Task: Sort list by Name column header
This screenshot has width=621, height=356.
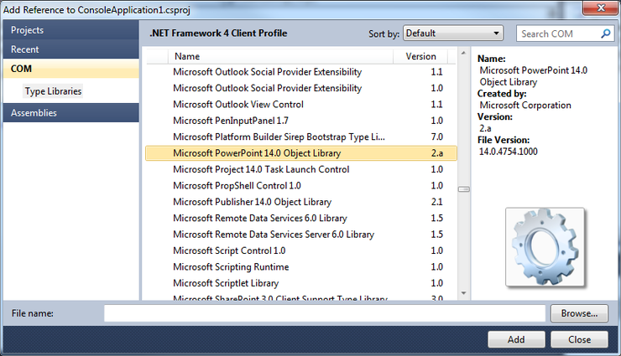Action: click(280, 56)
